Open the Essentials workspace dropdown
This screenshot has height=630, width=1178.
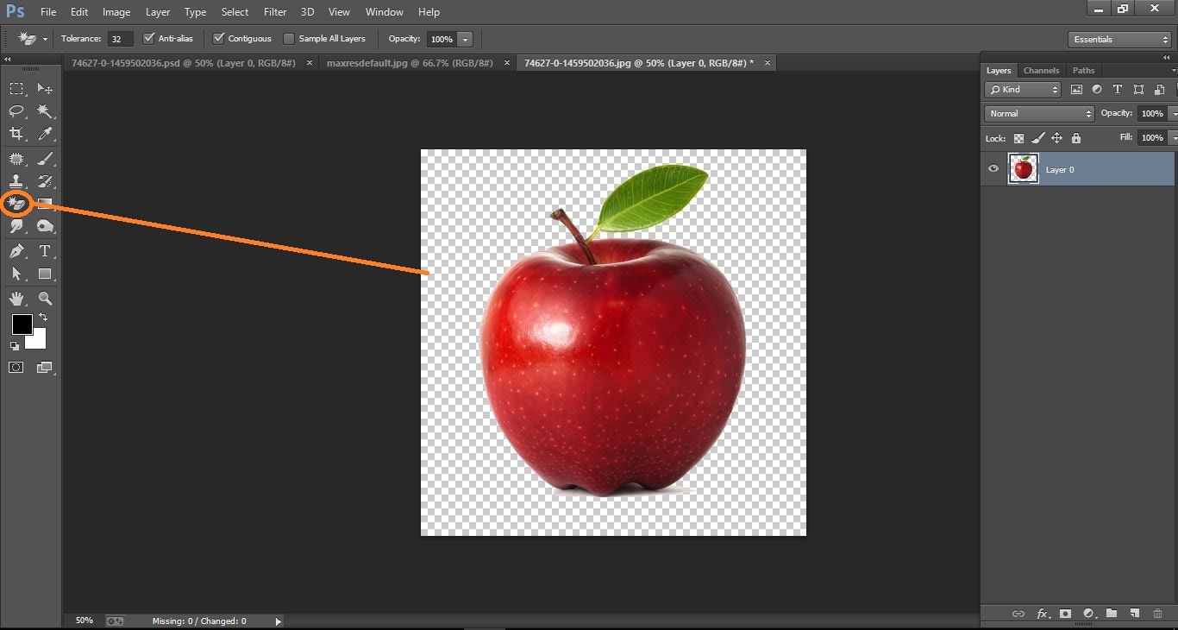[x=1118, y=39]
